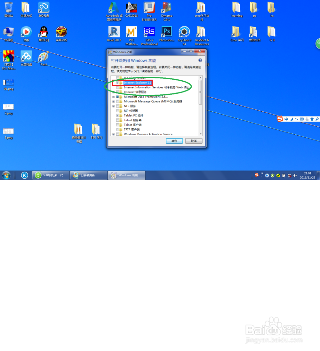Check the RIP 侦听器 checkbox
The width and height of the screenshot is (320, 351).
tap(117, 111)
